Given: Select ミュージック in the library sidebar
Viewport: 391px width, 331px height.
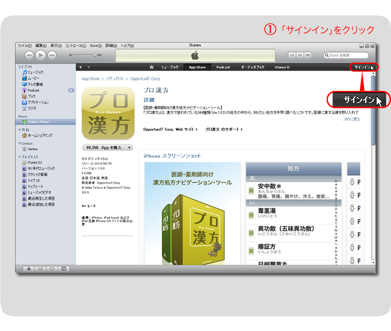Looking at the screenshot, I should click(x=36, y=72).
